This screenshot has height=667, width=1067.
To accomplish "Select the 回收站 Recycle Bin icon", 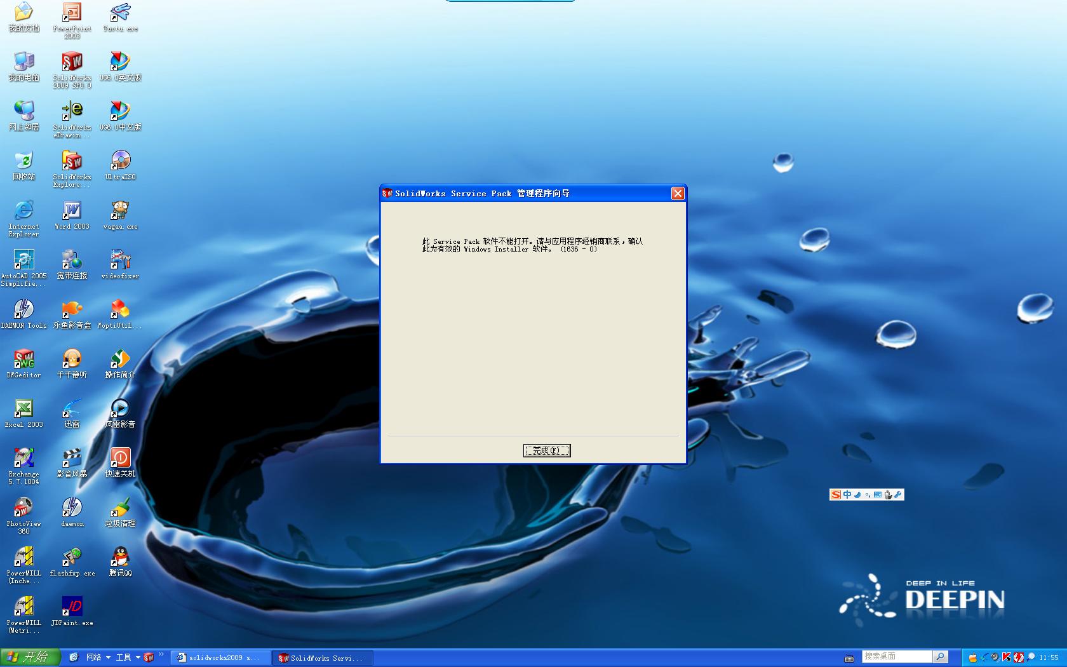I will coord(23,166).
